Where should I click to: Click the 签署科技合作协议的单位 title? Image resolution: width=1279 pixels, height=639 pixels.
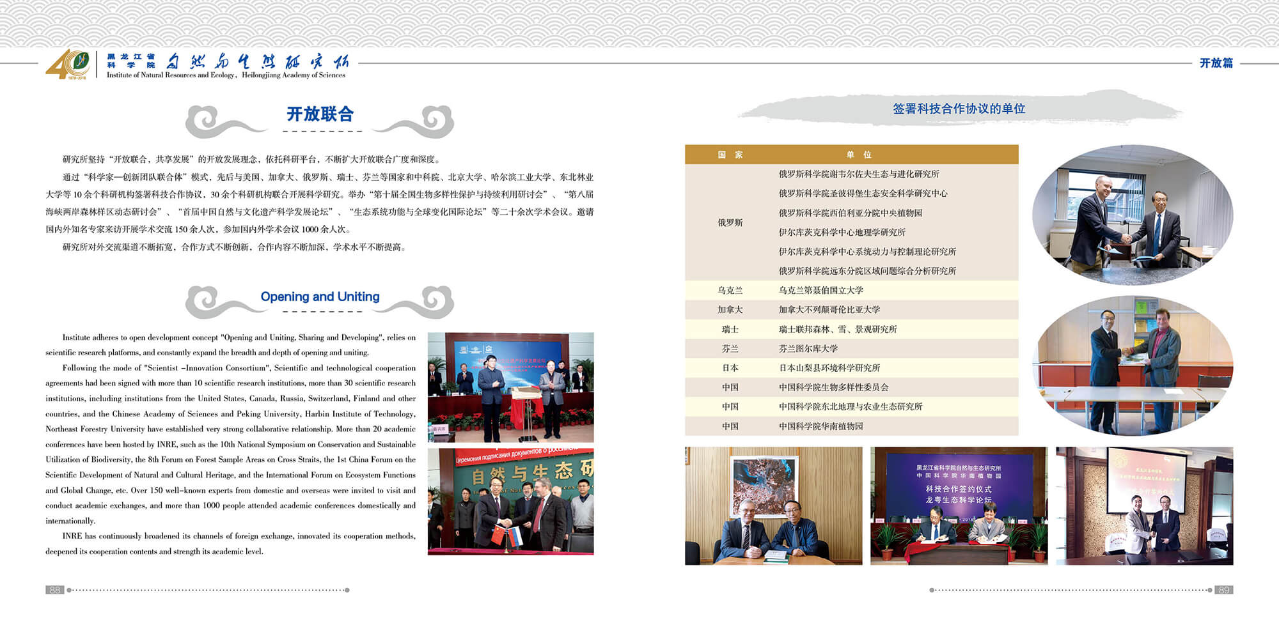[x=959, y=109]
